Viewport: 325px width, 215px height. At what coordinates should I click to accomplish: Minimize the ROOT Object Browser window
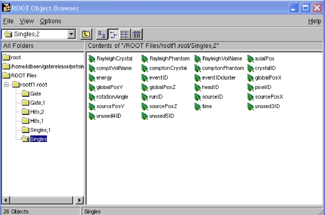pos(294,8)
